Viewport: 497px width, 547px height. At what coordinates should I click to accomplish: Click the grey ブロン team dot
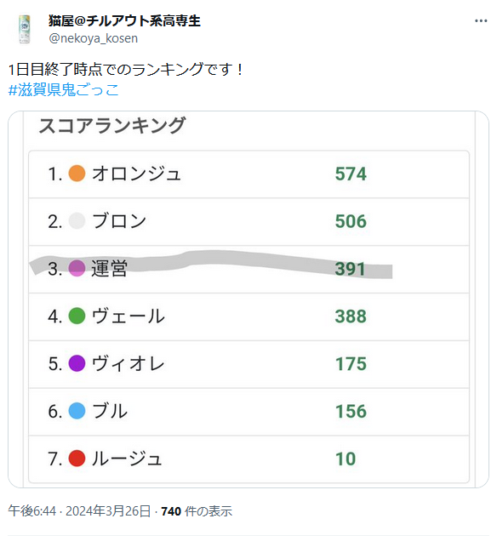[77, 221]
